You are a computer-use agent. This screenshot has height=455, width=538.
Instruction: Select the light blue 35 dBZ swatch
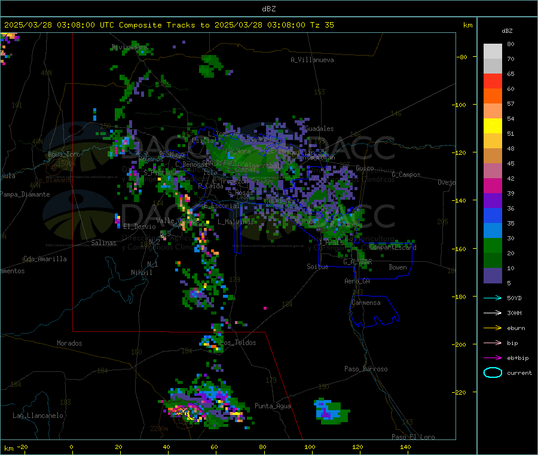click(493, 231)
